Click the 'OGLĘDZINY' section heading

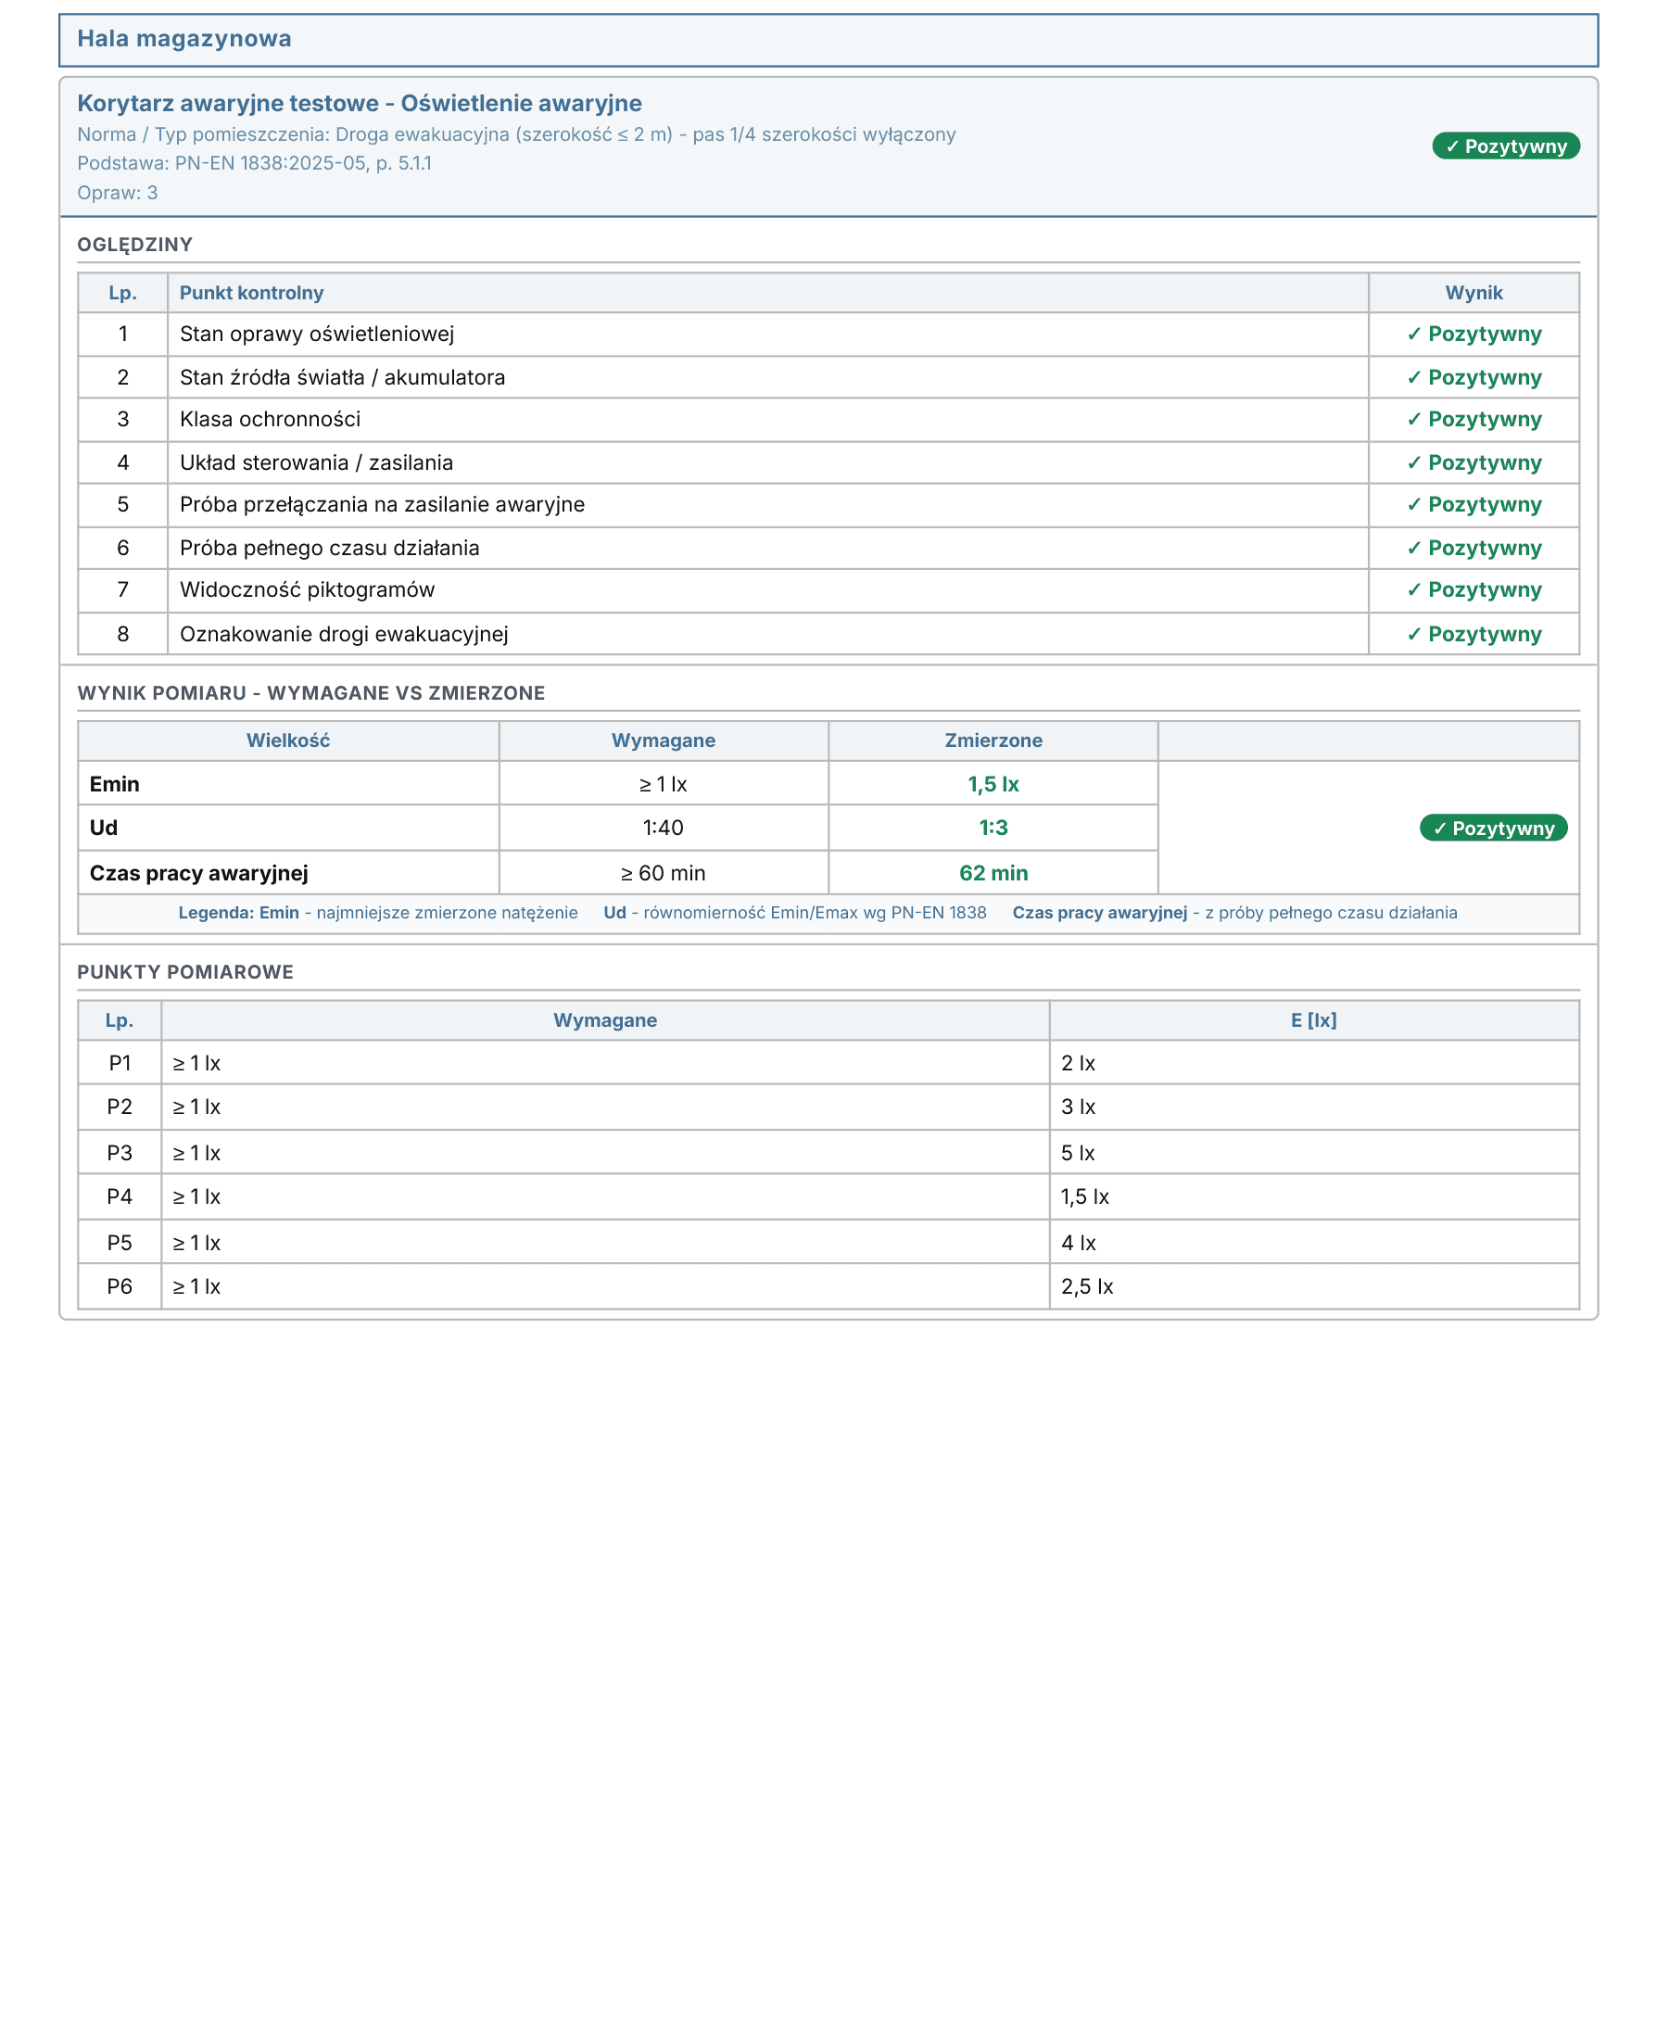(134, 245)
